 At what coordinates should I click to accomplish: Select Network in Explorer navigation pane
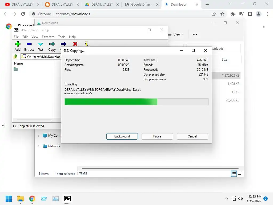tap(54, 146)
